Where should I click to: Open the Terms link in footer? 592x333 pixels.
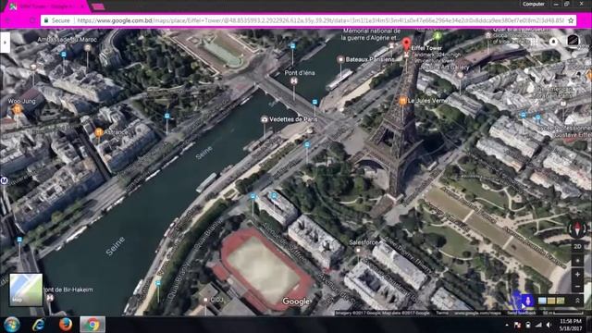coord(442,313)
